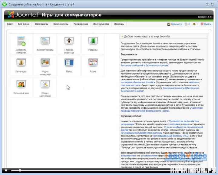Open the Все меню menu
218x175 pixels.
coord(24,24)
